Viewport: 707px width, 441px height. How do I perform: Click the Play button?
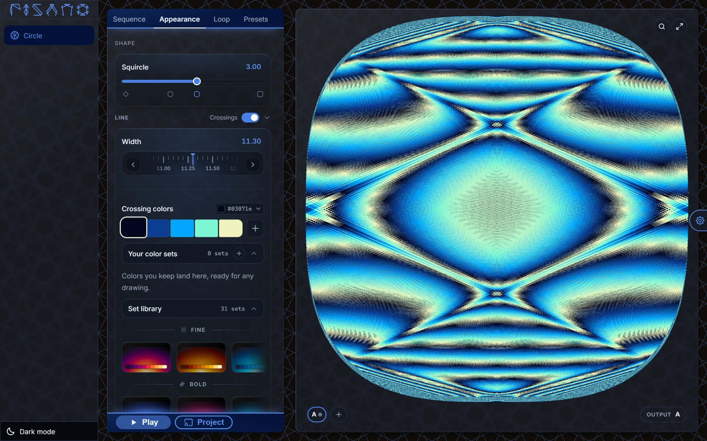(x=143, y=422)
